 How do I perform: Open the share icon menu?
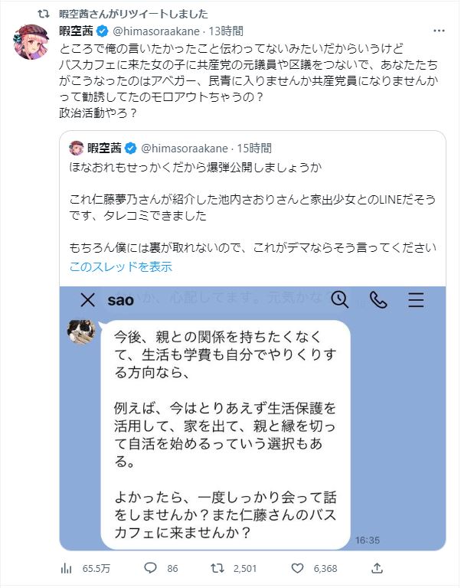[377, 569]
